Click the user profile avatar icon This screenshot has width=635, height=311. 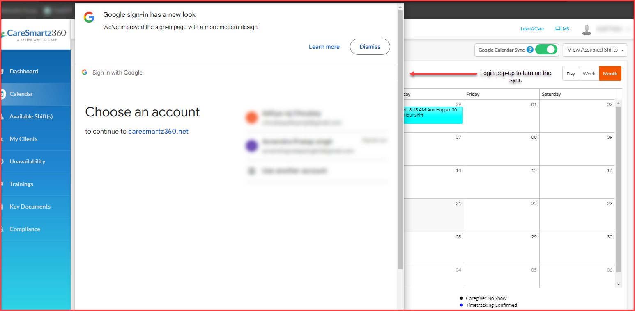[x=587, y=30]
